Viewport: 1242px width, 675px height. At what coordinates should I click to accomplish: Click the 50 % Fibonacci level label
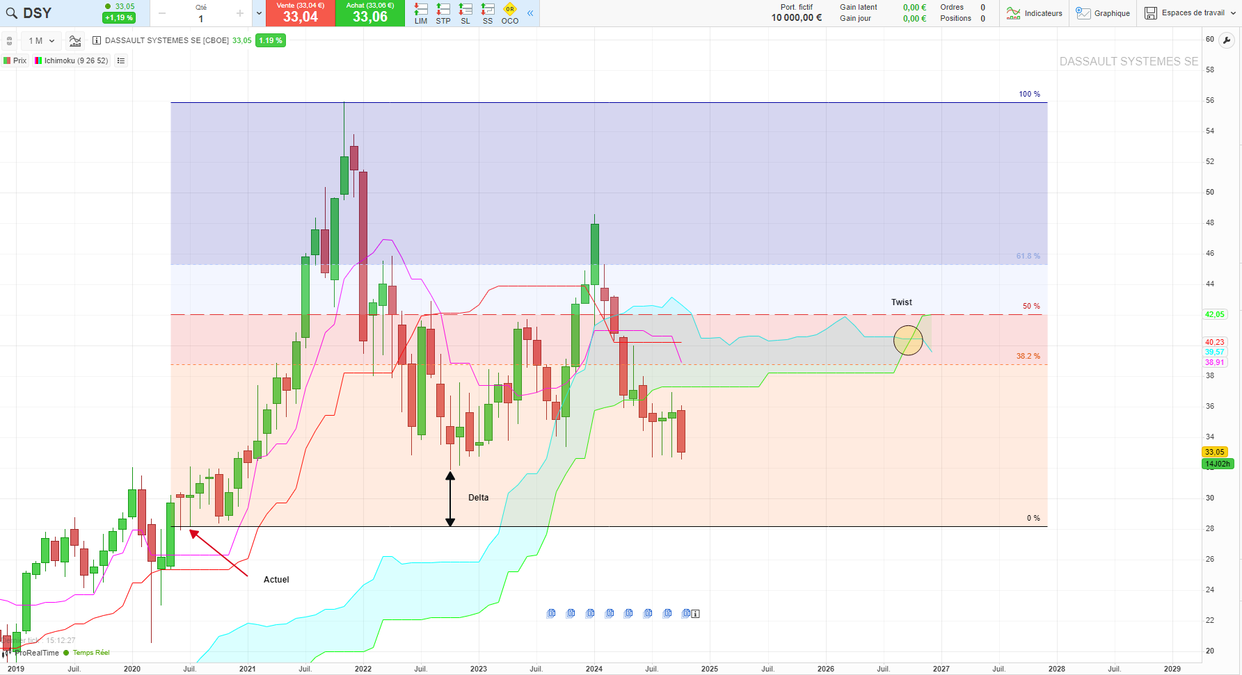pyautogui.click(x=1031, y=307)
